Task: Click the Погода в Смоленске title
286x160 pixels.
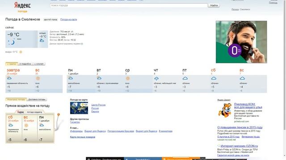Action: pos(23,19)
